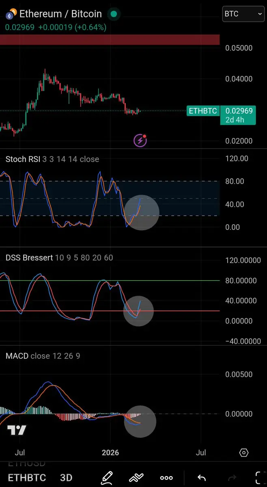Click the ETHBTC price label tag

(x=203, y=111)
